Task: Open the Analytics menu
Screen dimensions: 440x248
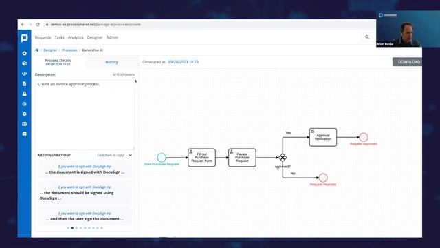Action: pos(76,37)
